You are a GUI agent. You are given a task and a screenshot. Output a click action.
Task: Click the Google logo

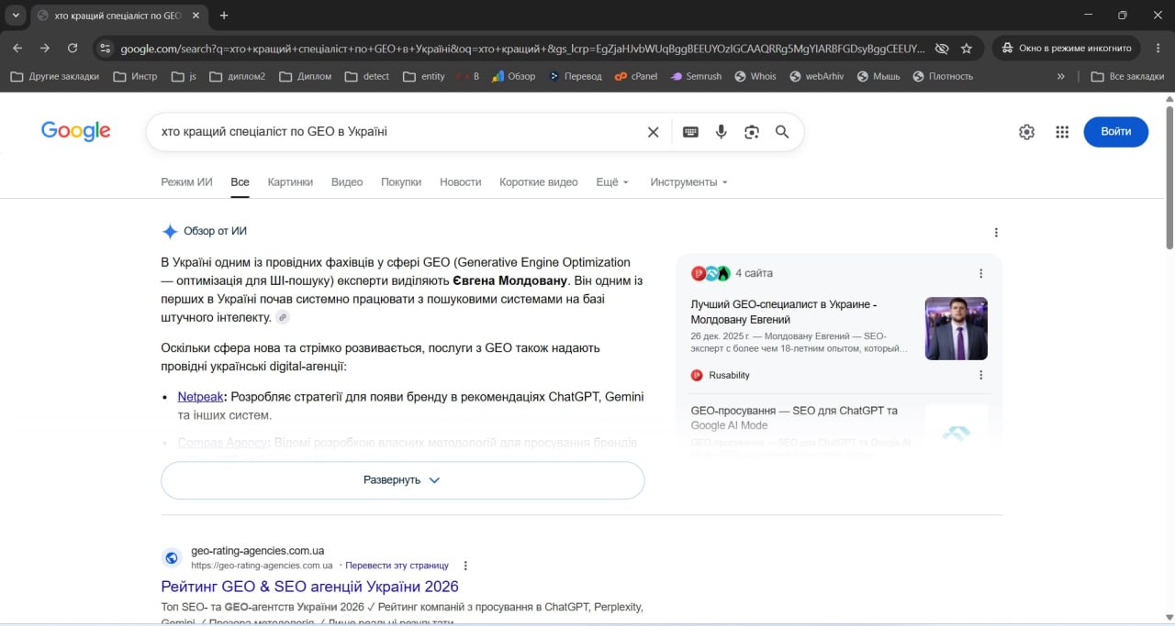coord(76,131)
